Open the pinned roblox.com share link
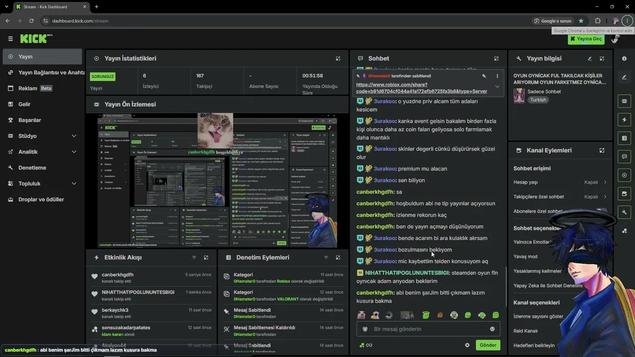The width and height of the screenshot is (635, 357). tap(422, 88)
